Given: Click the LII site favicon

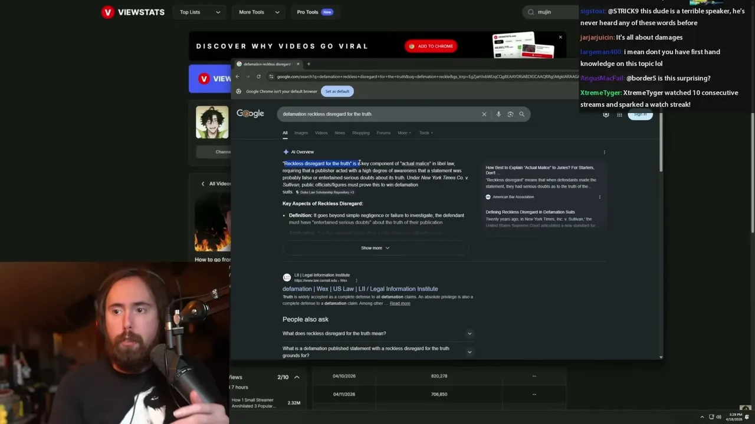Looking at the screenshot, I should 287,277.
